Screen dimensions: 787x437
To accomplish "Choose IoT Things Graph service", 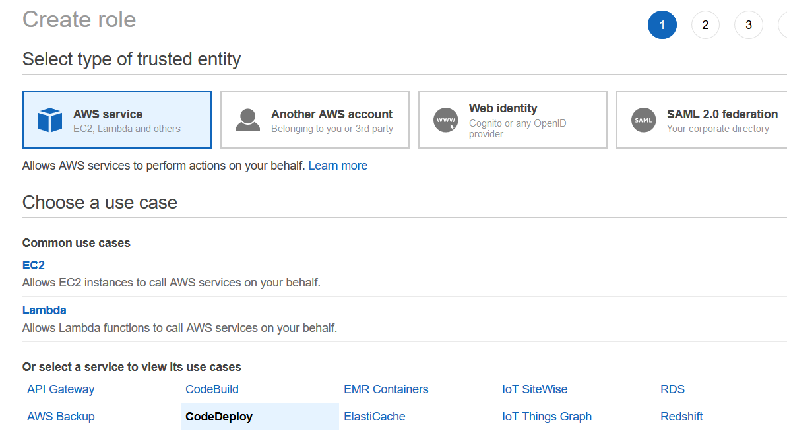I will (x=547, y=417).
